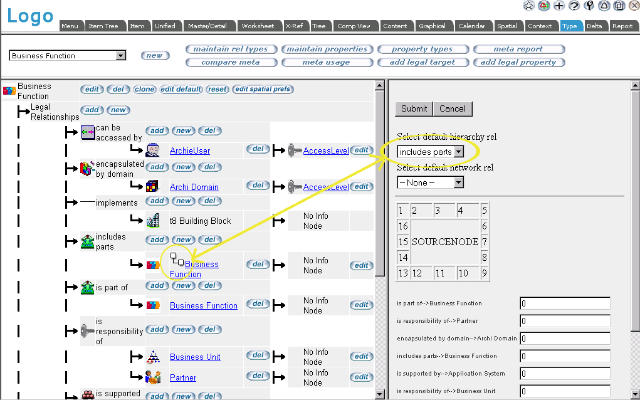Click the plus icon in top toolbar
The height and width of the screenshot is (400, 640).
(559, 6)
